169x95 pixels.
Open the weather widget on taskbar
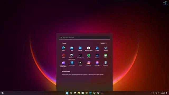point(2,93)
